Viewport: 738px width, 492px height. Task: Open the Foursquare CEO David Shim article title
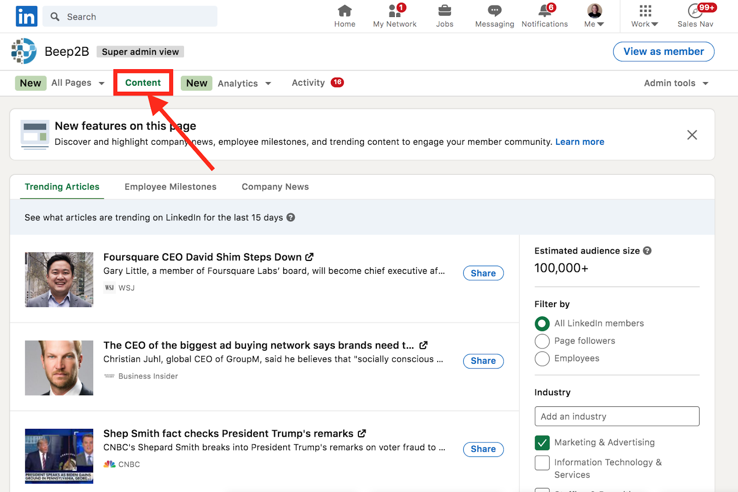pyautogui.click(x=202, y=257)
